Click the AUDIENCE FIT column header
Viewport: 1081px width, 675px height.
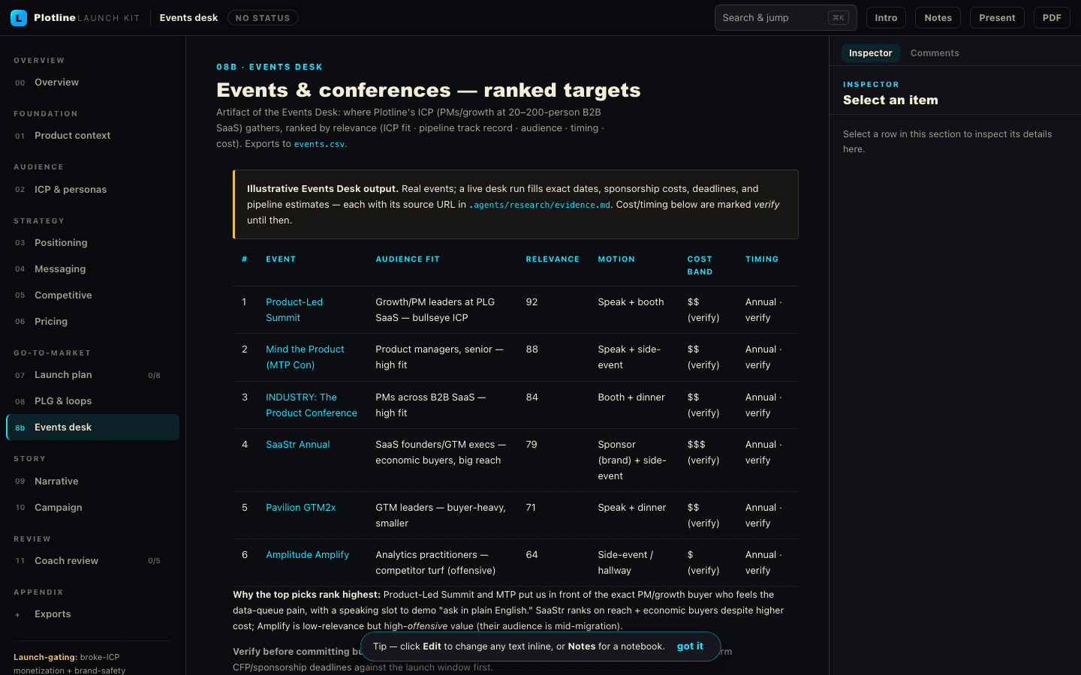[x=408, y=259]
